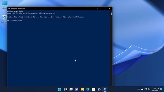Close the PowerShell window
164x92 pixels.
pyautogui.click(x=109, y=8)
